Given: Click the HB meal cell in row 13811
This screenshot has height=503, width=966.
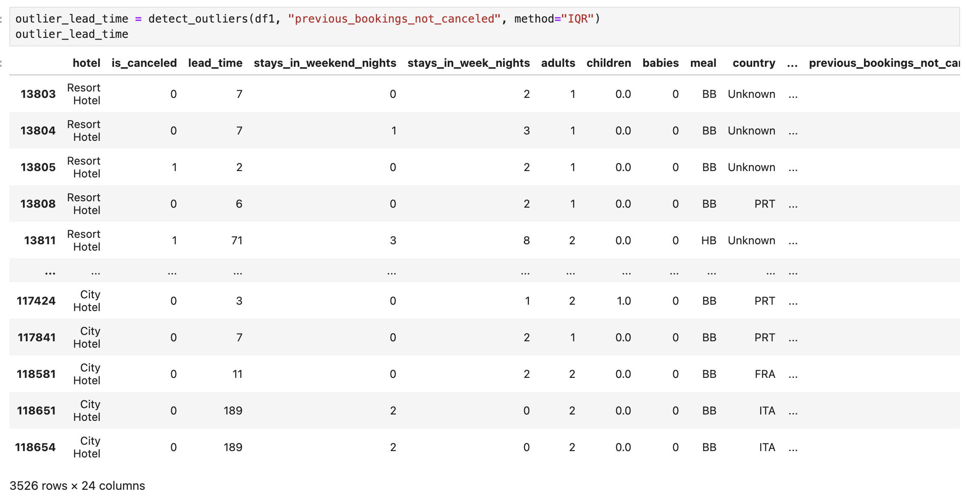Looking at the screenshot, I should tap(708, 240).
